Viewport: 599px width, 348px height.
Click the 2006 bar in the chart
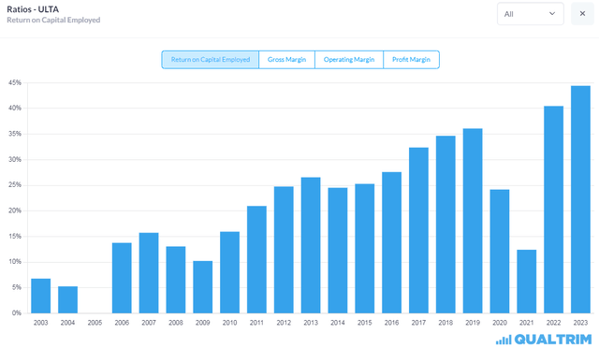(122, 278)
